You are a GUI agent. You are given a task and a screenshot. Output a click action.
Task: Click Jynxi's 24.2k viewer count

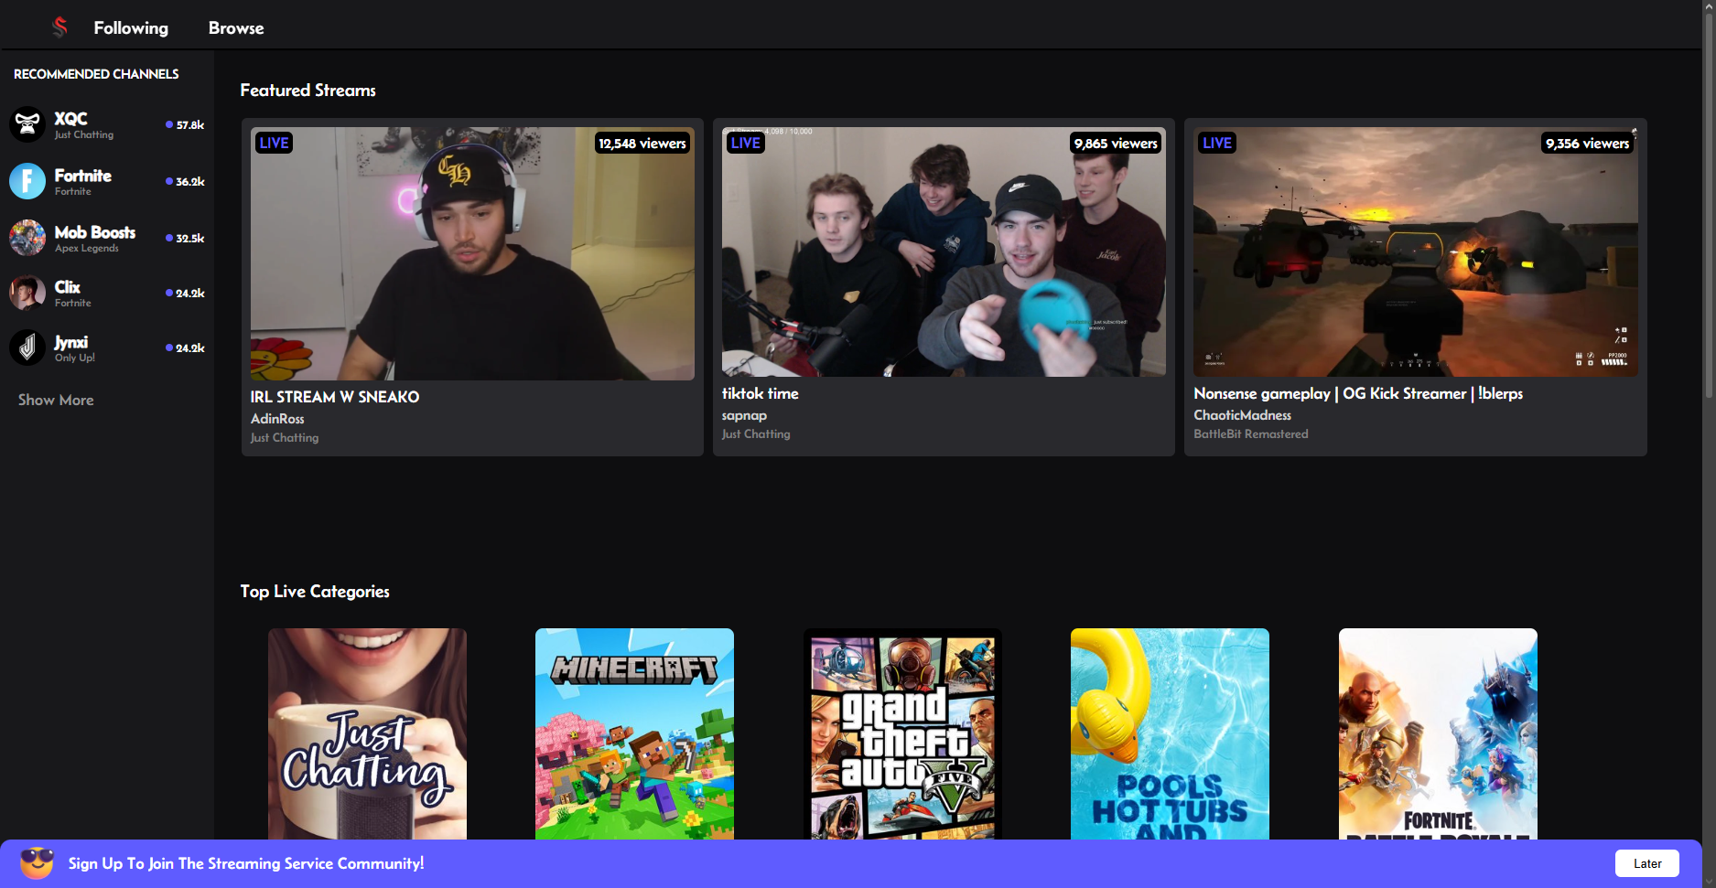(x=185, y=348)
